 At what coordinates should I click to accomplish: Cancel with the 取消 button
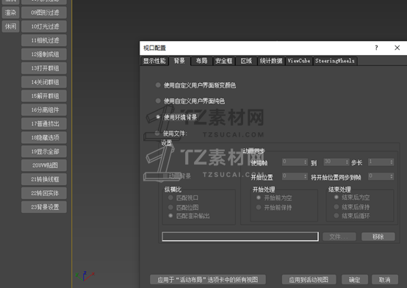point(385,280)
